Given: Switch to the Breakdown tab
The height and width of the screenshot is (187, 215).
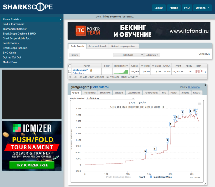Looking at the screenshot, I should 105,93.
